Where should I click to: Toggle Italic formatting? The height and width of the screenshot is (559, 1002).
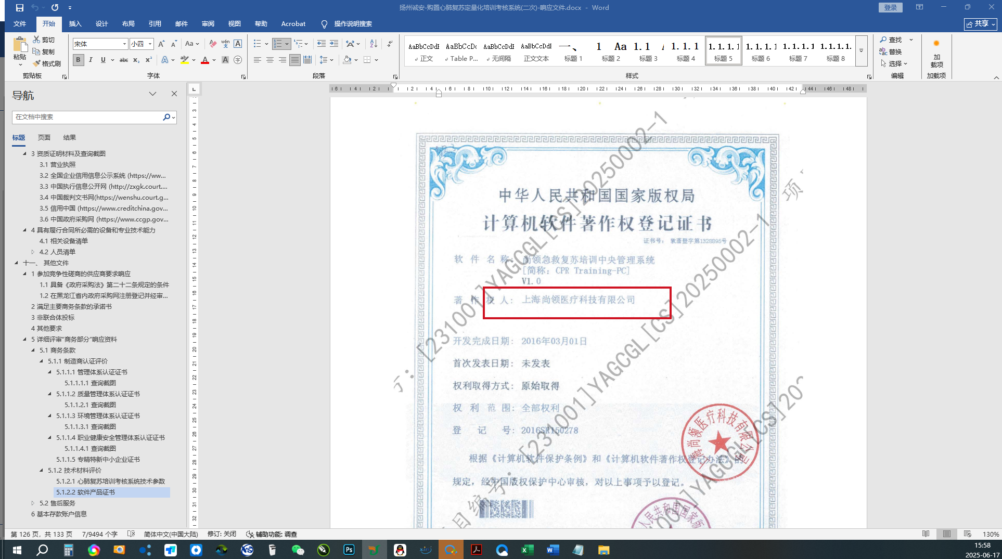(x=91, y=60)
